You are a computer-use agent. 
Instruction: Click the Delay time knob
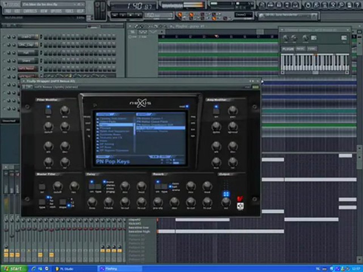(x=92, y=202)
